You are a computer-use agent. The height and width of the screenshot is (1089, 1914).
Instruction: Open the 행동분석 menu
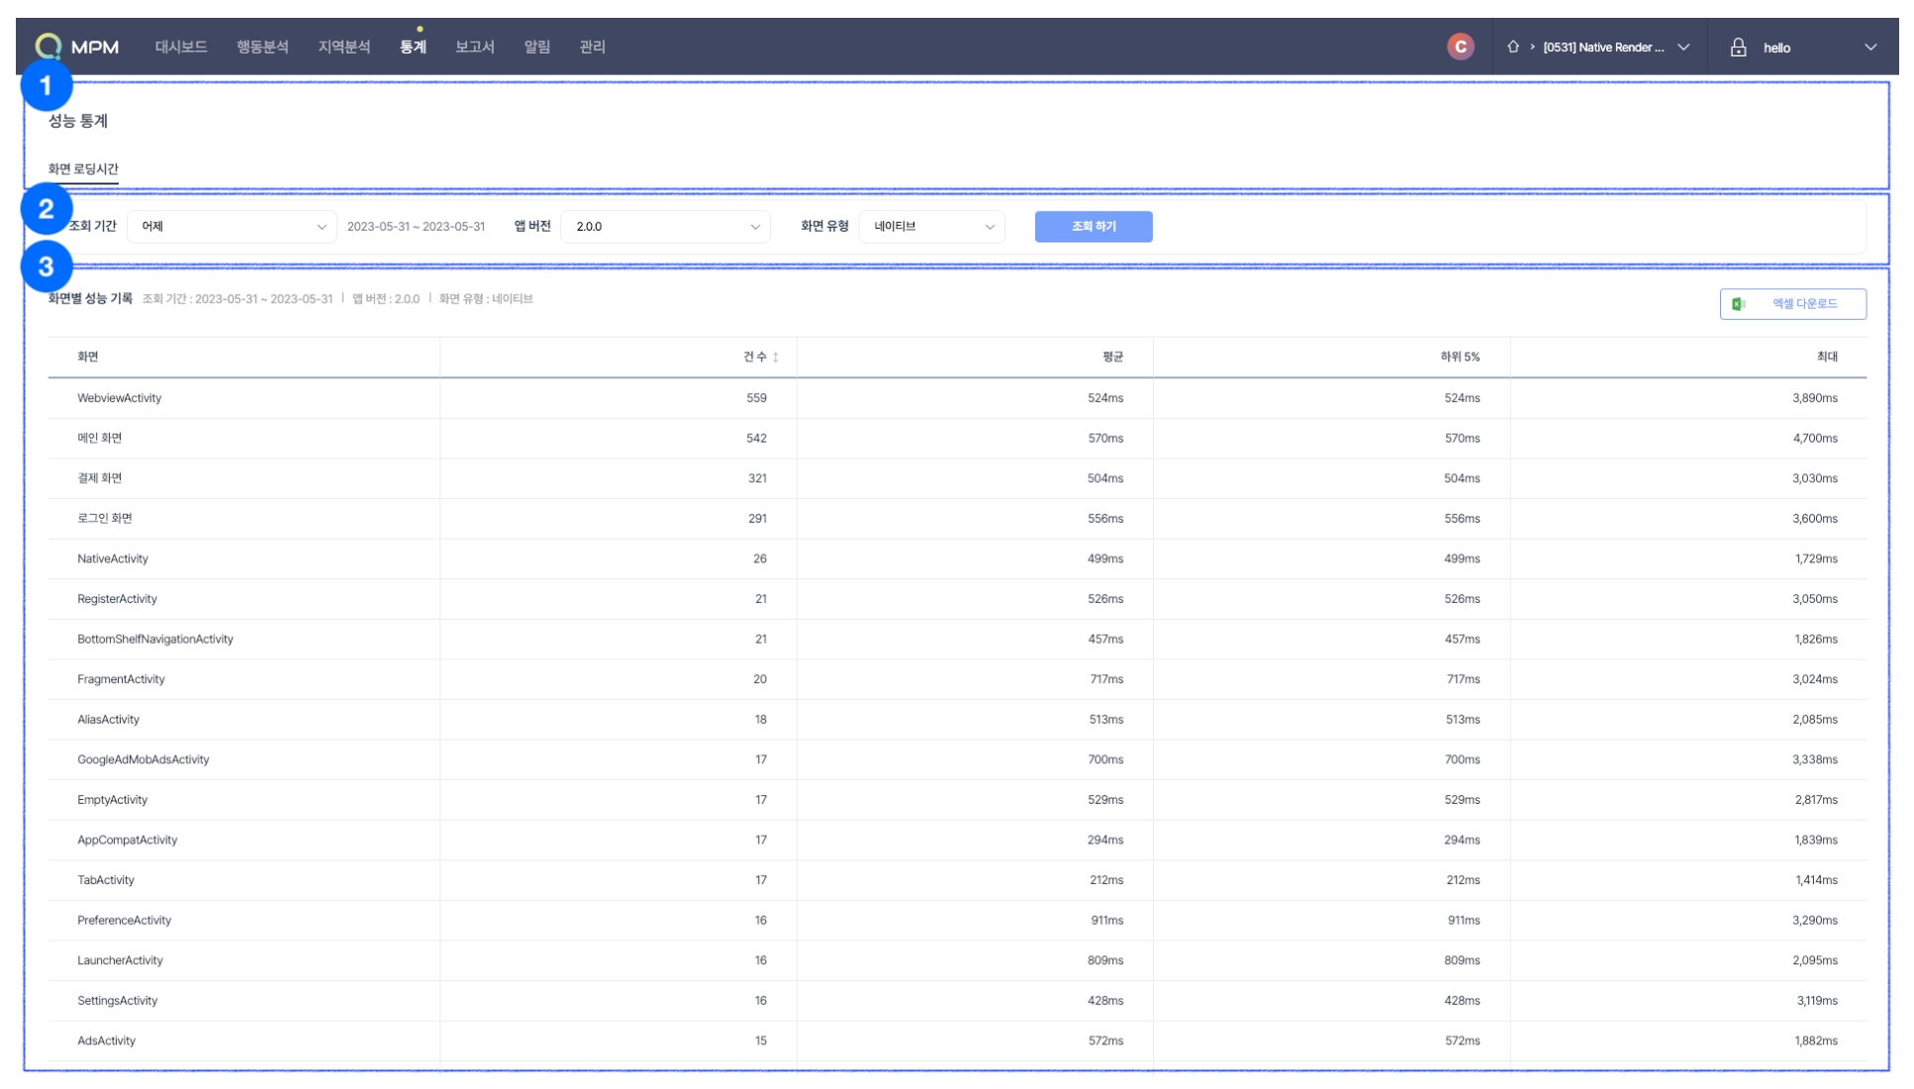(x=262, y=47)
